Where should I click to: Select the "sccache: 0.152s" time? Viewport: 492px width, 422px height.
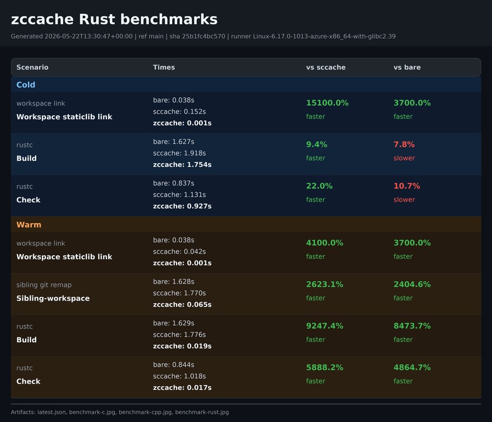click(x=179, y=112)
